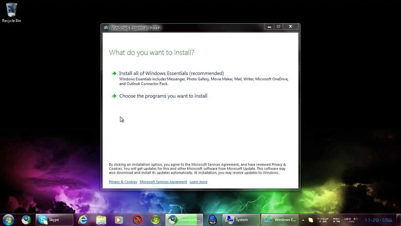401x226 pixels.
Task: Click the yellow tray notification icon
Action: [x=311, y=220]
